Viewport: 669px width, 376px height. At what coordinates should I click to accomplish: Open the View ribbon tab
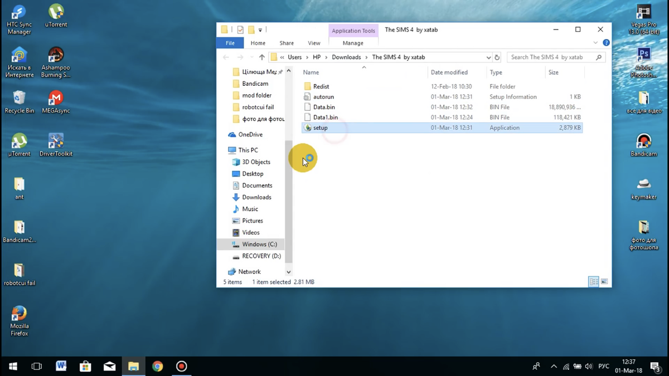pyautogui.click(x=314, y=43)
